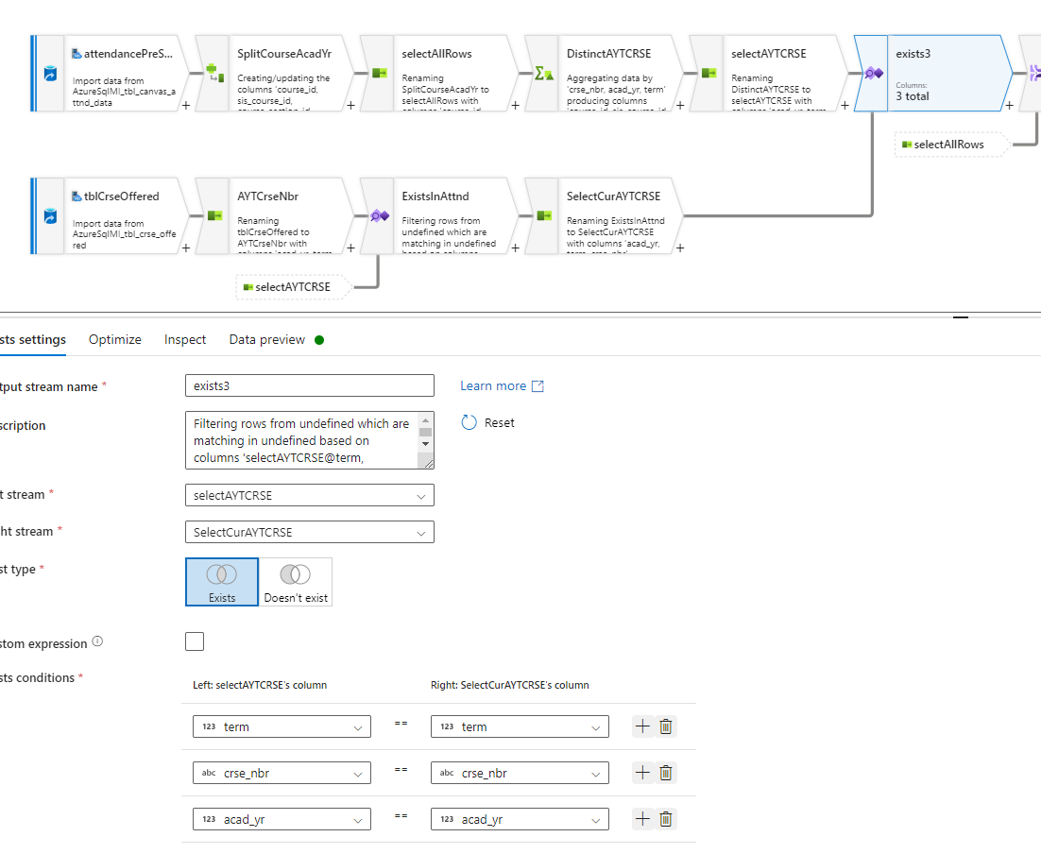This screenshot has width=1041, height=854.
Task: Switch to the Optimize tab
Action: click(x=114, y=339)
